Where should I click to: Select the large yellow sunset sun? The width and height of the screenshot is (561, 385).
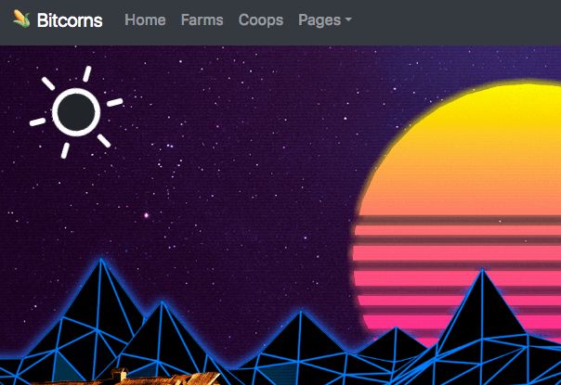tap(462, 150)
